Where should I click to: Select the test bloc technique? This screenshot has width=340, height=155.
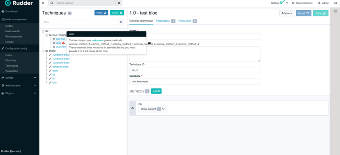tap(60, 39)
